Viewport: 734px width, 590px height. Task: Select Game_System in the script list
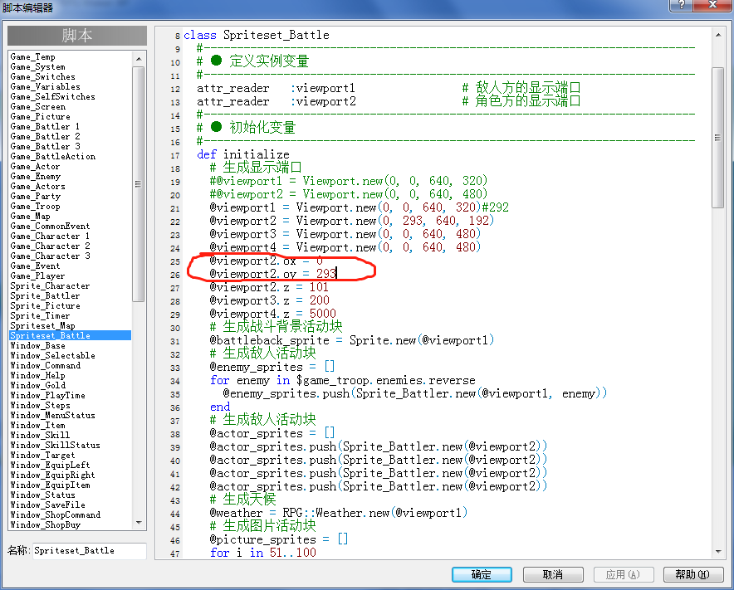tap(38, 67)
